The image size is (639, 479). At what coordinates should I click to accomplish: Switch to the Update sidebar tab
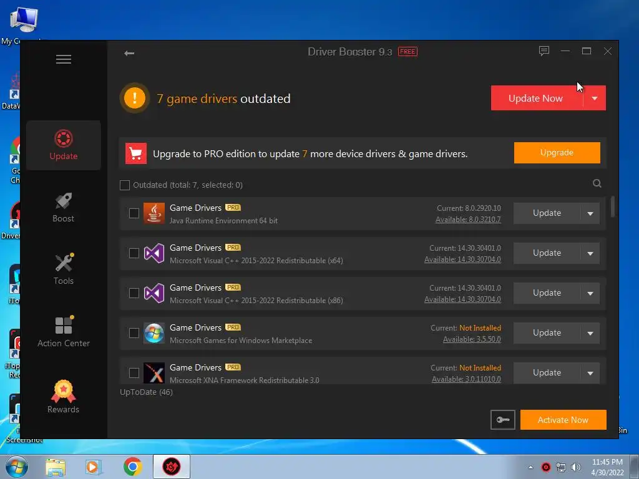(x=64, y=145)
